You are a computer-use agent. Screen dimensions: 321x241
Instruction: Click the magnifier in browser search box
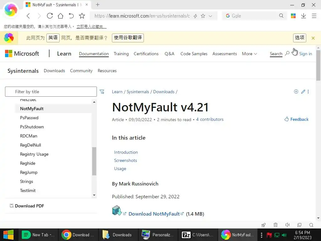click(281, 16)
